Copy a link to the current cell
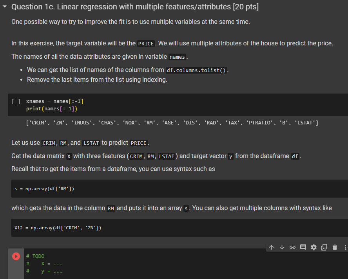 292,247
